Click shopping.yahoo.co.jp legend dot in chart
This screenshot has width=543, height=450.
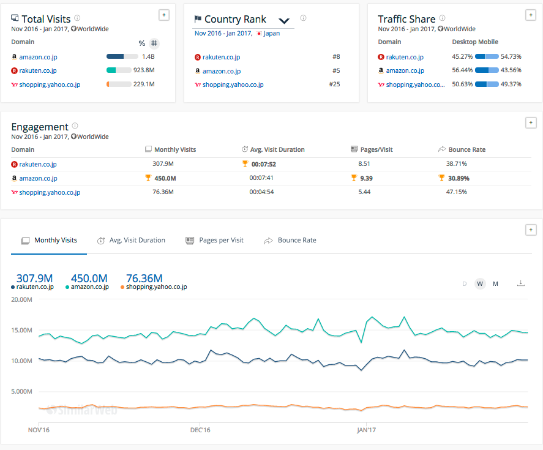[122, 287]
